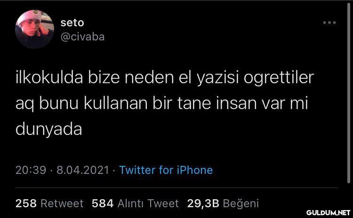Open the three-dot more options menu

point(329,23)
